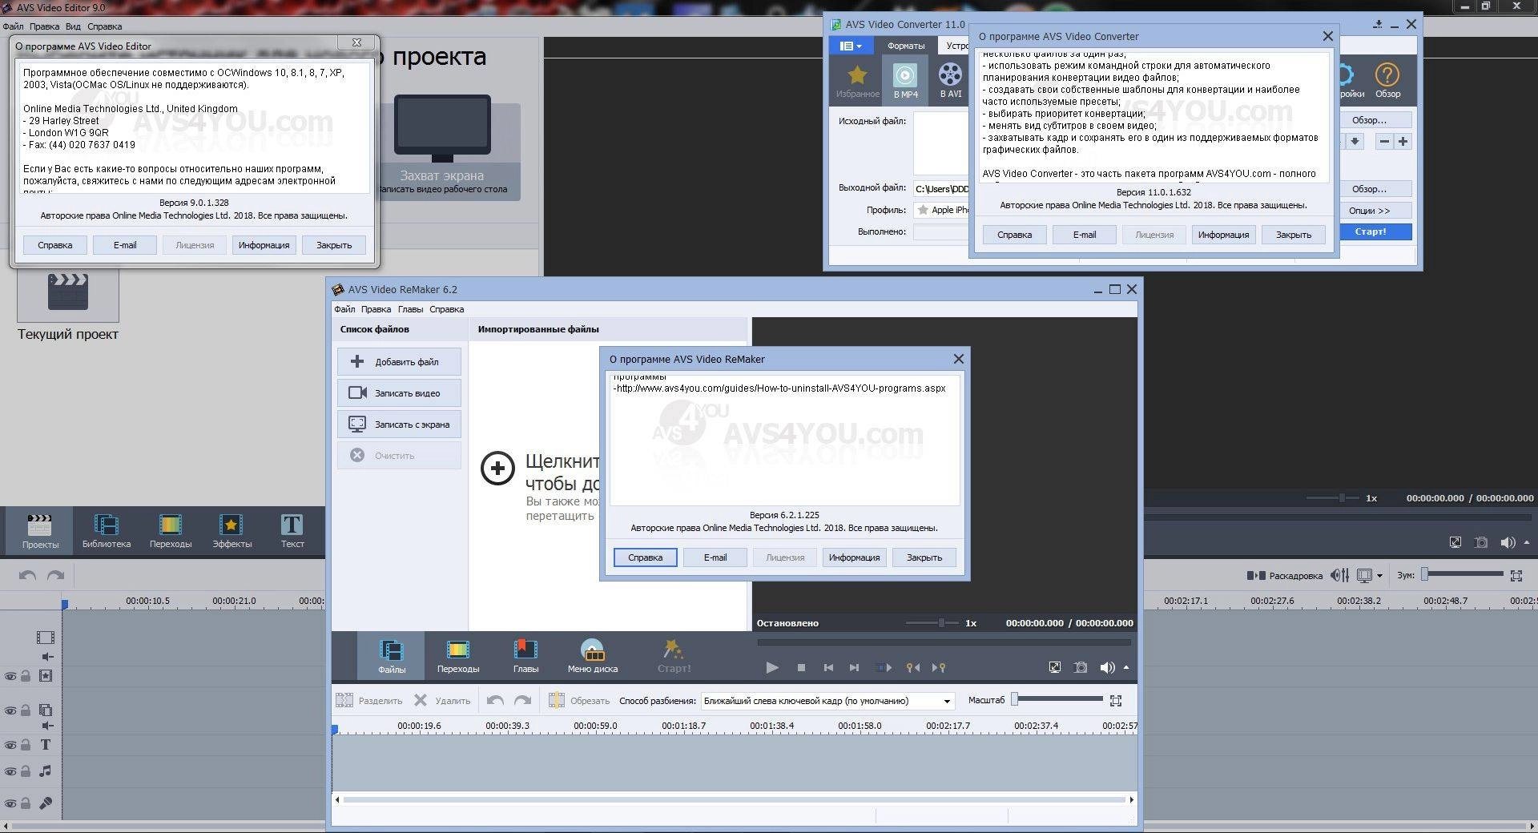Click Обзор question mark icon in Converter
Image resolution: width=1538 pixels, height=833 pixels.
pos(1387,80)
